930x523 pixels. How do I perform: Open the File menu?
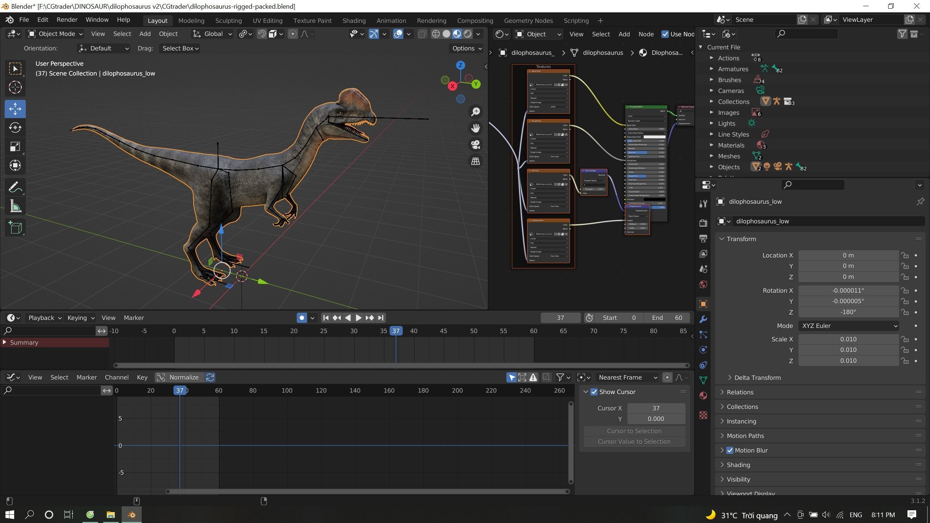click(24, 20)
